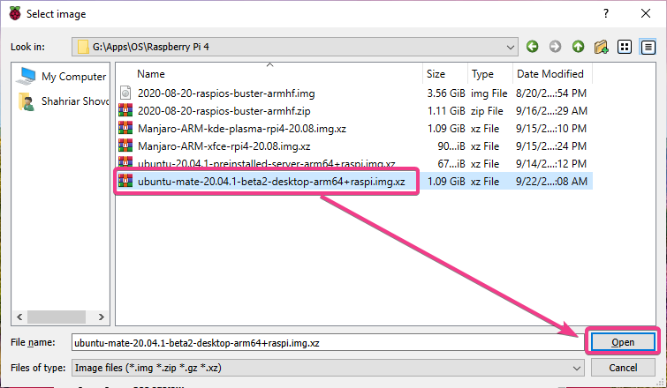The width and height of the screenshot is (667, 388).
Task: Click the img File type cell
Action: (x=489, y=93)
